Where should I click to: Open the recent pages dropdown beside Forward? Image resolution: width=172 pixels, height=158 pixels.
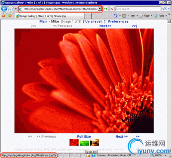[15, 9]
